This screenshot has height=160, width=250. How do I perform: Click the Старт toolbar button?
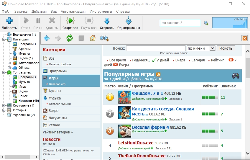click(26, 23)
